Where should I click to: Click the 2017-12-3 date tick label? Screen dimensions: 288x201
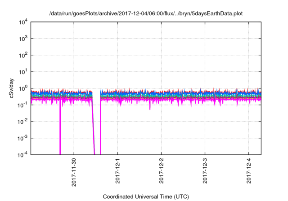(205, 171)
